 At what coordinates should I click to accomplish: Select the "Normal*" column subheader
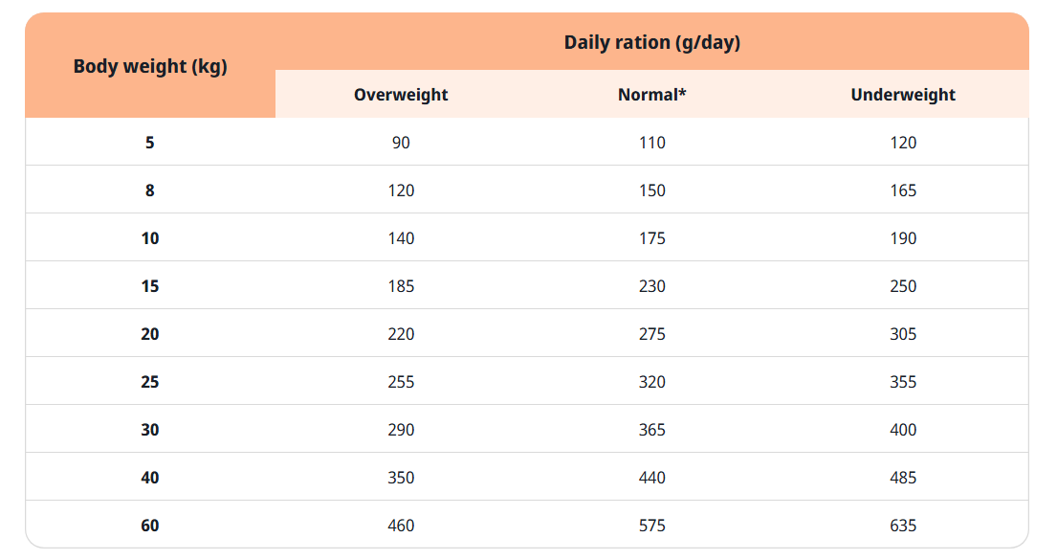651,95
